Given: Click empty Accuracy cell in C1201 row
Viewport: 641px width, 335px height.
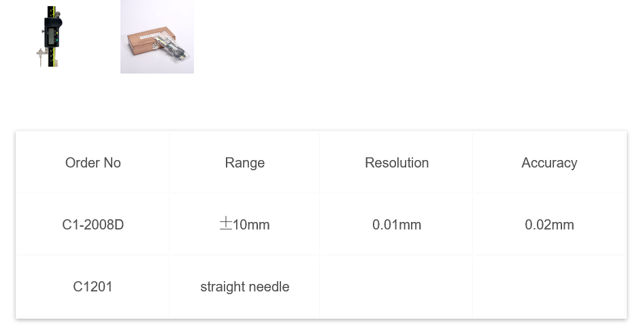Looking at the screenshot, I should pos(549,287).
